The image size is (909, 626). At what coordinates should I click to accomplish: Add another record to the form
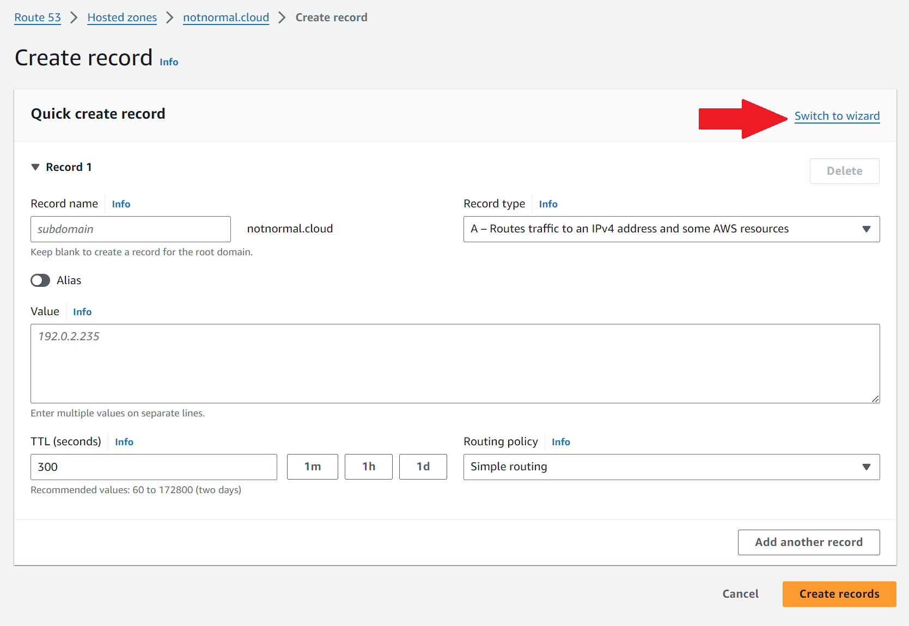tap(809, 542)
